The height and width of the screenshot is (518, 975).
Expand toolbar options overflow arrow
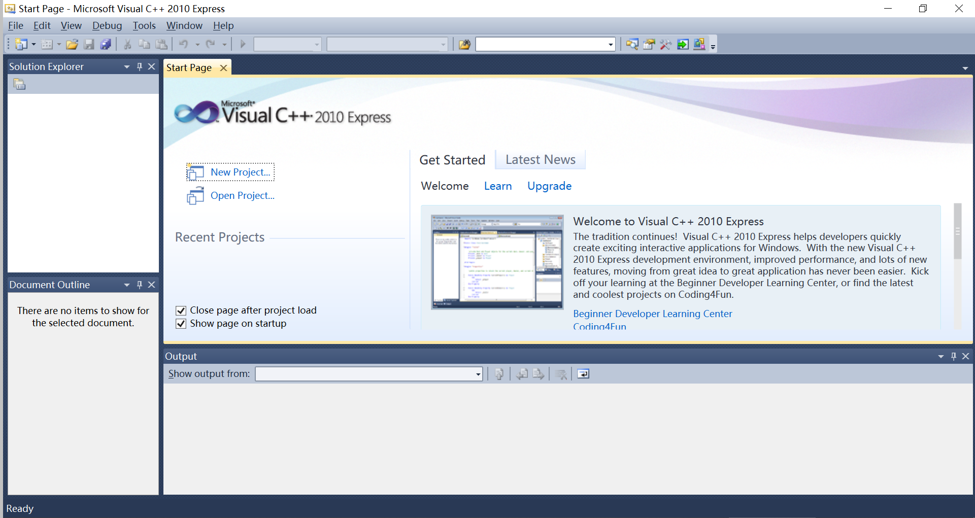(713, 47)
